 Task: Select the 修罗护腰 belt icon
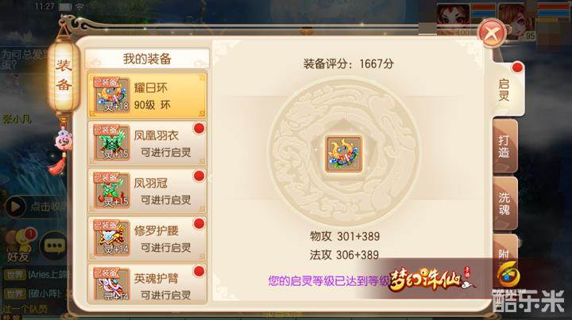pos(112,238)
